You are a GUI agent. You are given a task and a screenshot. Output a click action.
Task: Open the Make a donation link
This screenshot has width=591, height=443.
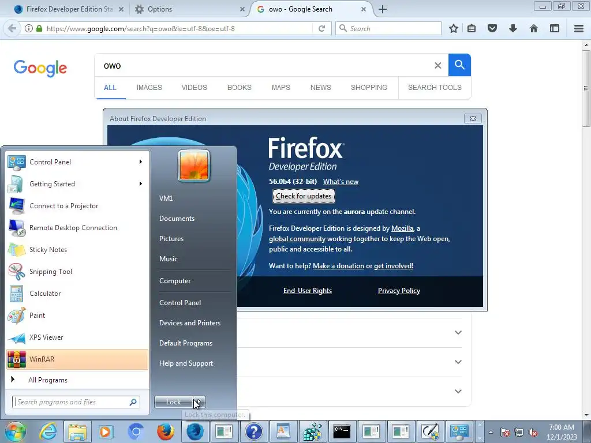coord(338,266)
